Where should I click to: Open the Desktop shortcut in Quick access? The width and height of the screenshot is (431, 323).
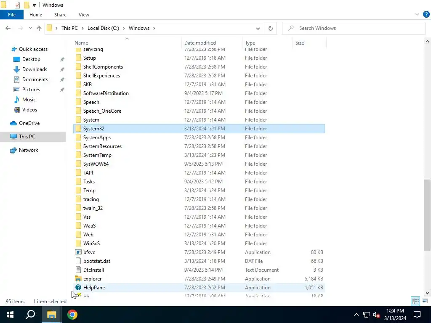(x=31, y=59)
